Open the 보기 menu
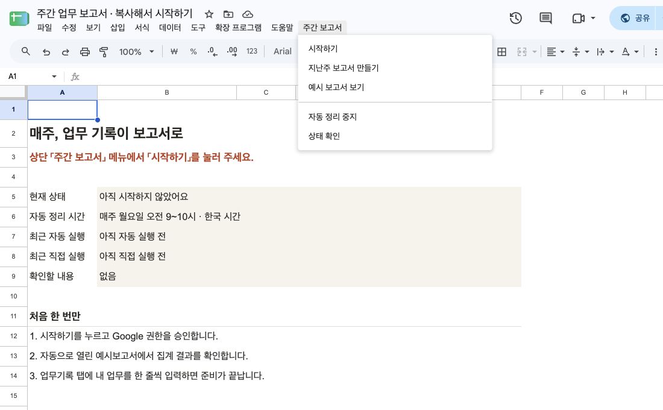This screenshot has height=410, width=663. [x=93, y=28]
